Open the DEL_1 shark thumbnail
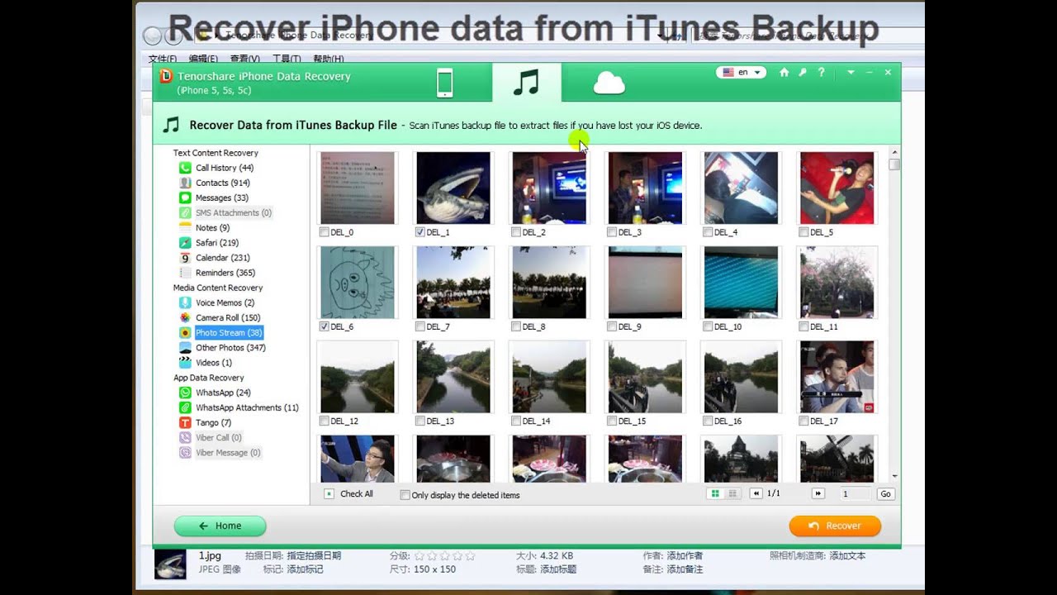The height and width of the screenshot is (595, 1057). (x=453, y=188)
